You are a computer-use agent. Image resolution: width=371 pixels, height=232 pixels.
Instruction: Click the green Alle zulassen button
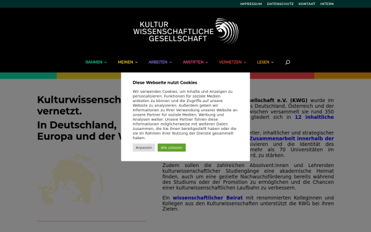tap(171, 147)
